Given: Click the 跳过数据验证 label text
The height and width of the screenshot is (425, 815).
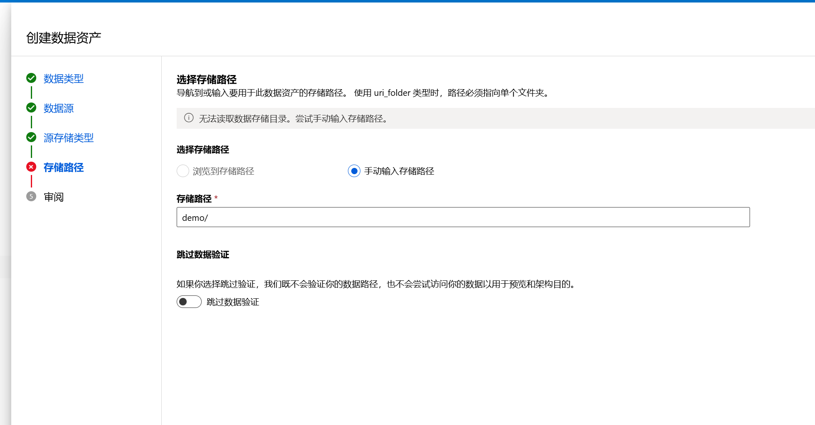Looking at the screenshot, I should pos(233,302).
